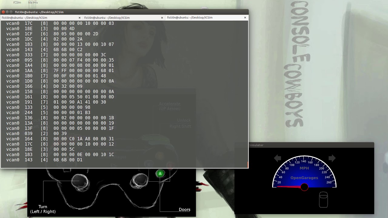Select the row with ID 158

pyautogui.click(x=60, y=91)
